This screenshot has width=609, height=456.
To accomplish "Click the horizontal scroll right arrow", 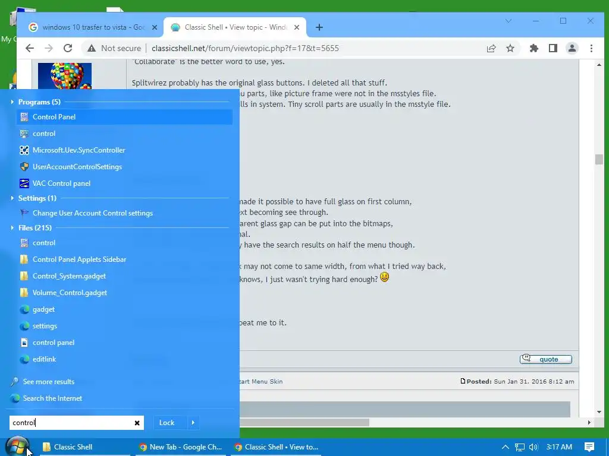I will coord(589,422).
